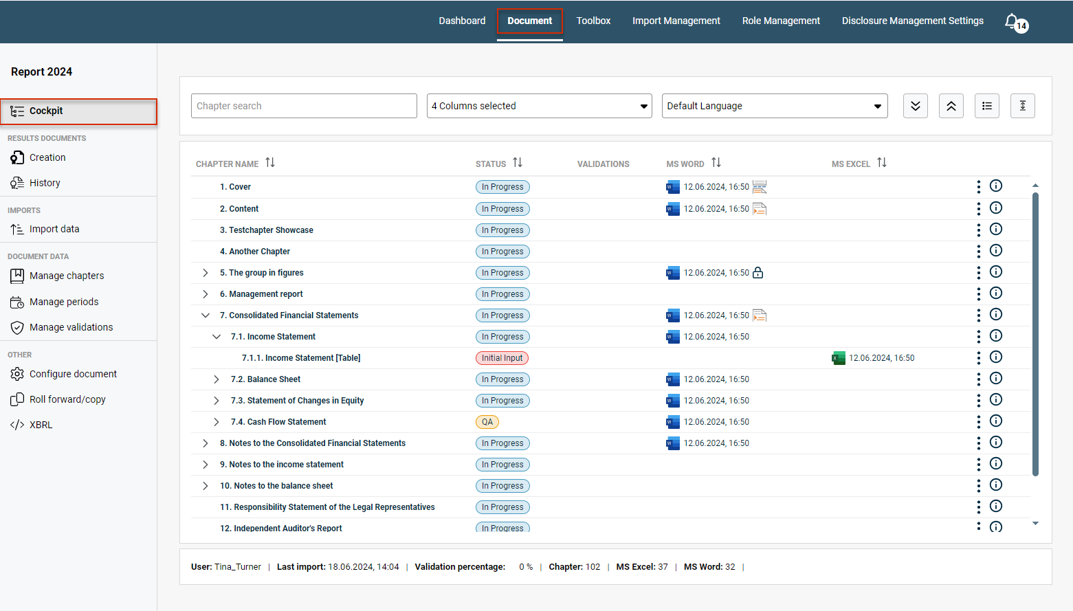Sort by Chapter Name column arrows
The image size is (1073, 611).
pos(270,163)
